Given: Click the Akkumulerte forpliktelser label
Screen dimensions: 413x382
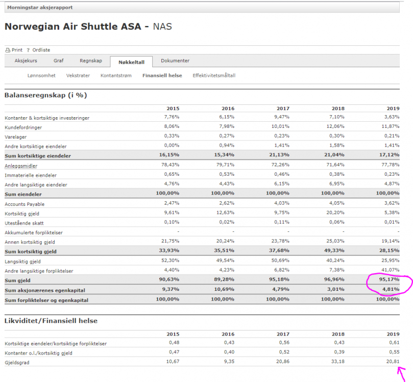Looking at the screenshot, I should 34,233.
